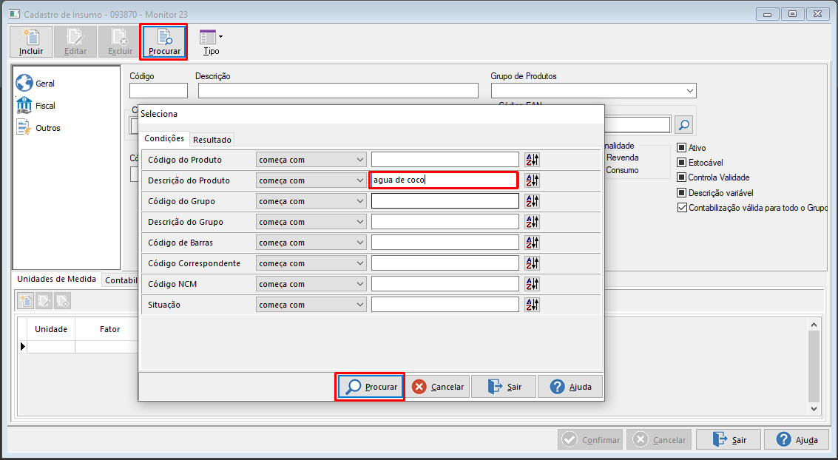The height and width of the screenshot is (460, 838).
Task: Switch to the Resultado tab
Action: (212, 140)
